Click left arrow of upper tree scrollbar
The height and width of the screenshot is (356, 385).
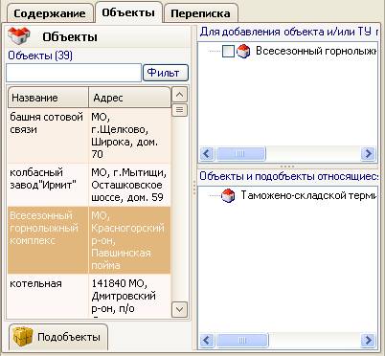point(207,154)
